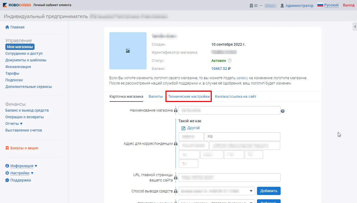Viewport: 357px width, 203px height.
Task: Click the info icon beside Информация
Action: click(7, 166)
